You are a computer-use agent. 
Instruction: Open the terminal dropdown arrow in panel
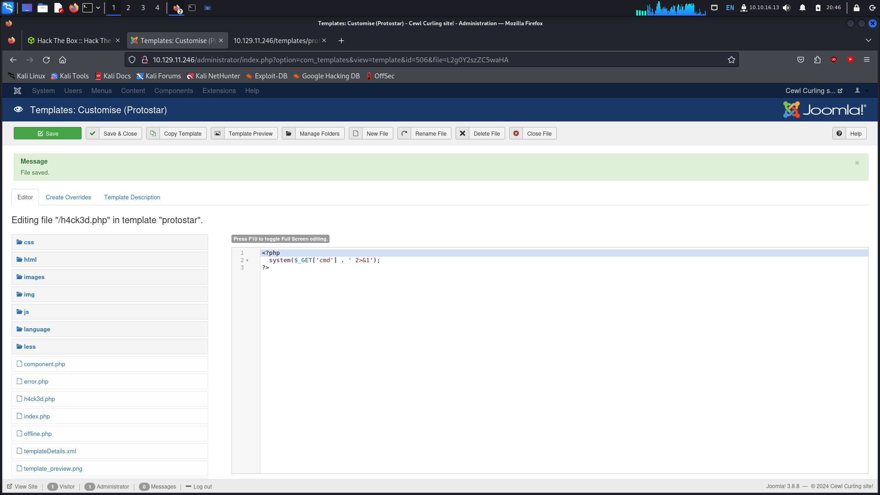pos(98,8)
